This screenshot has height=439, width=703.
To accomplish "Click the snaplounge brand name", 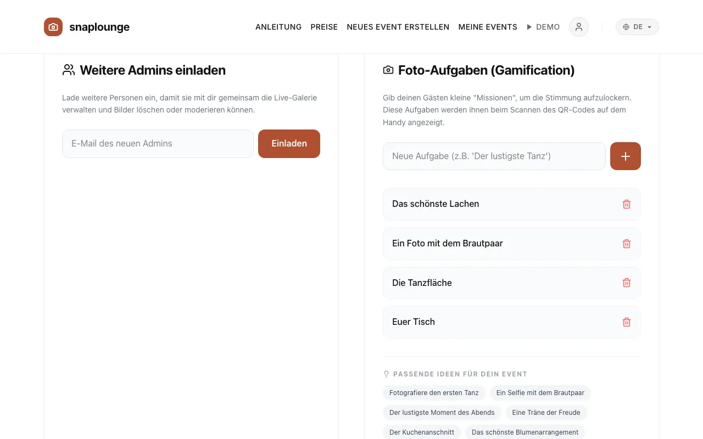I will [99, 27].
